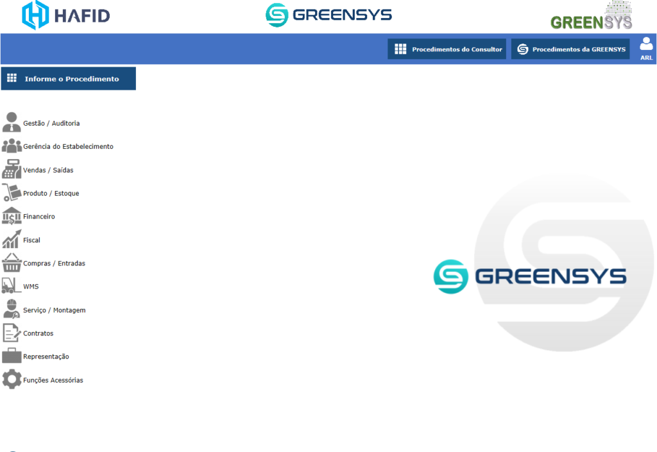Screen dimensions: 657x452
Task: Click the Contratos document icon
Action: click(12, 333)
